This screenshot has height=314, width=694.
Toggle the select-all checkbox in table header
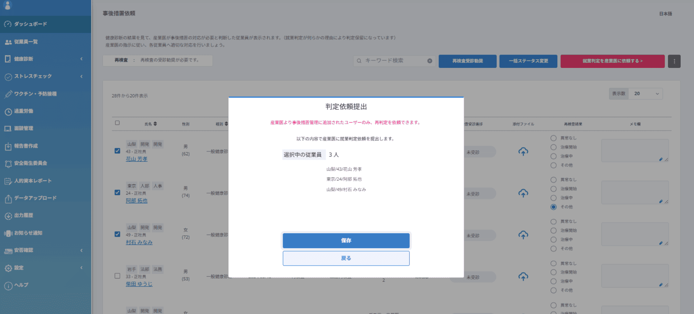117,123
